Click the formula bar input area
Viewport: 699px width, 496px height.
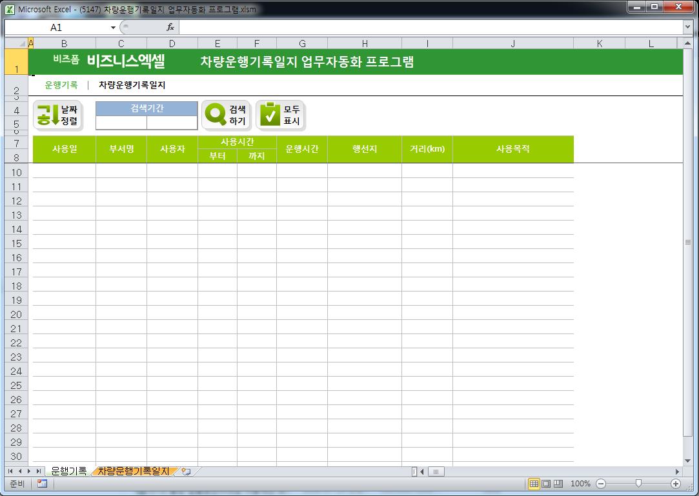click(x=431, y=27)
